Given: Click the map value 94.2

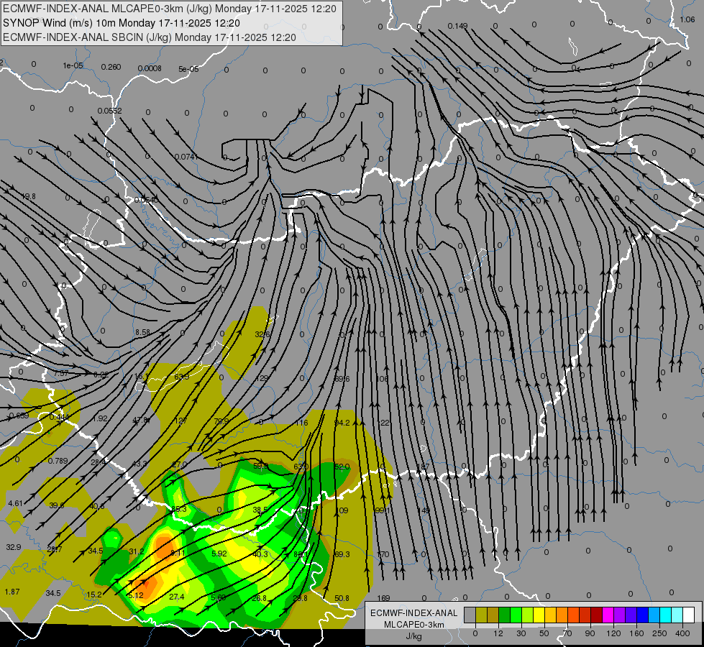Looking at the screenshot, I should tap(342, 423).
